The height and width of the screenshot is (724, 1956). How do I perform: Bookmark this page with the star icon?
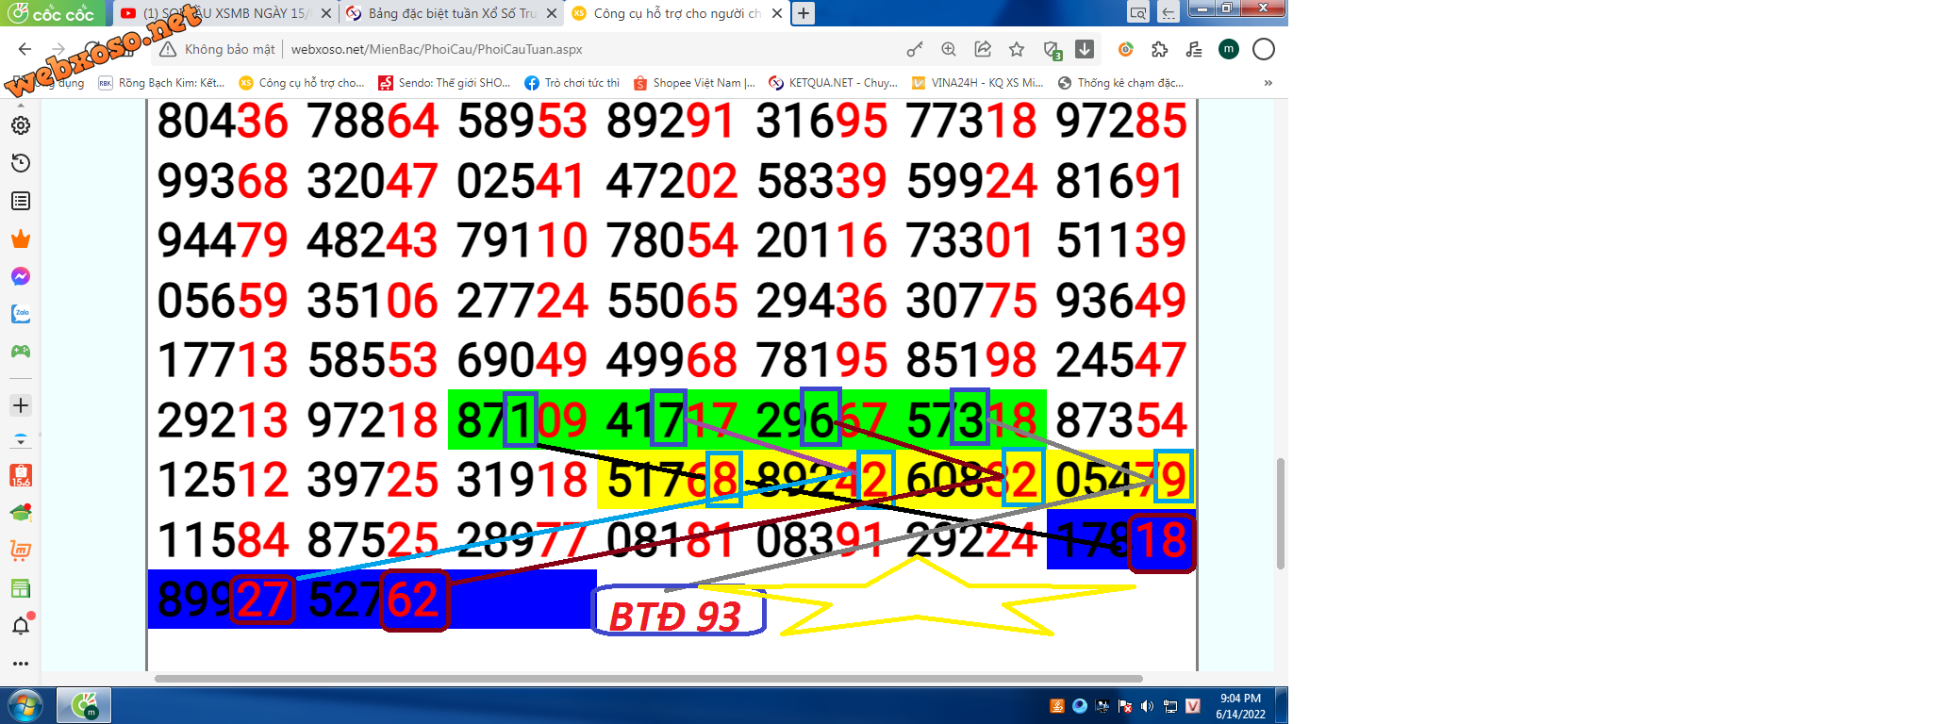(x=1017, y=49)
